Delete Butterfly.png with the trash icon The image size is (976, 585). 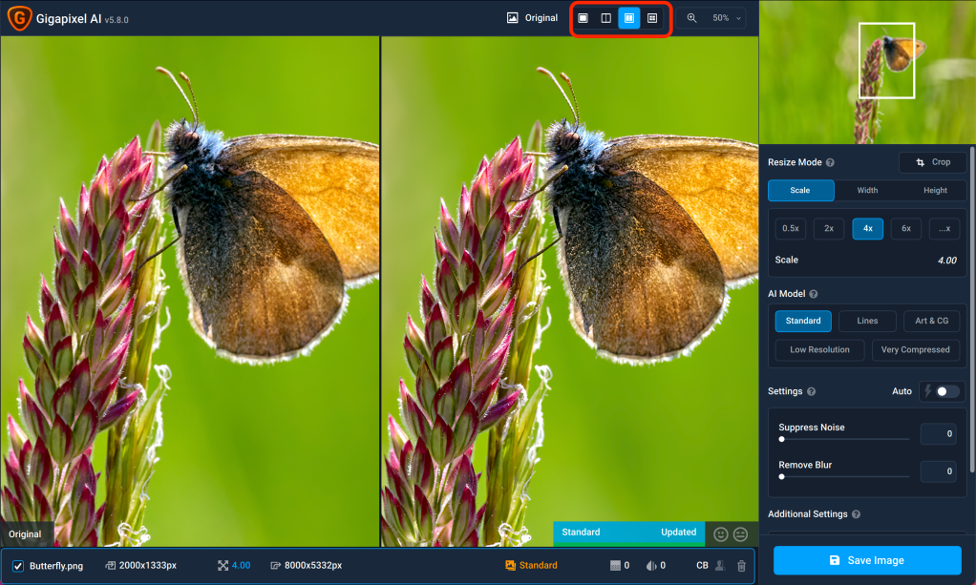(741, 566)
